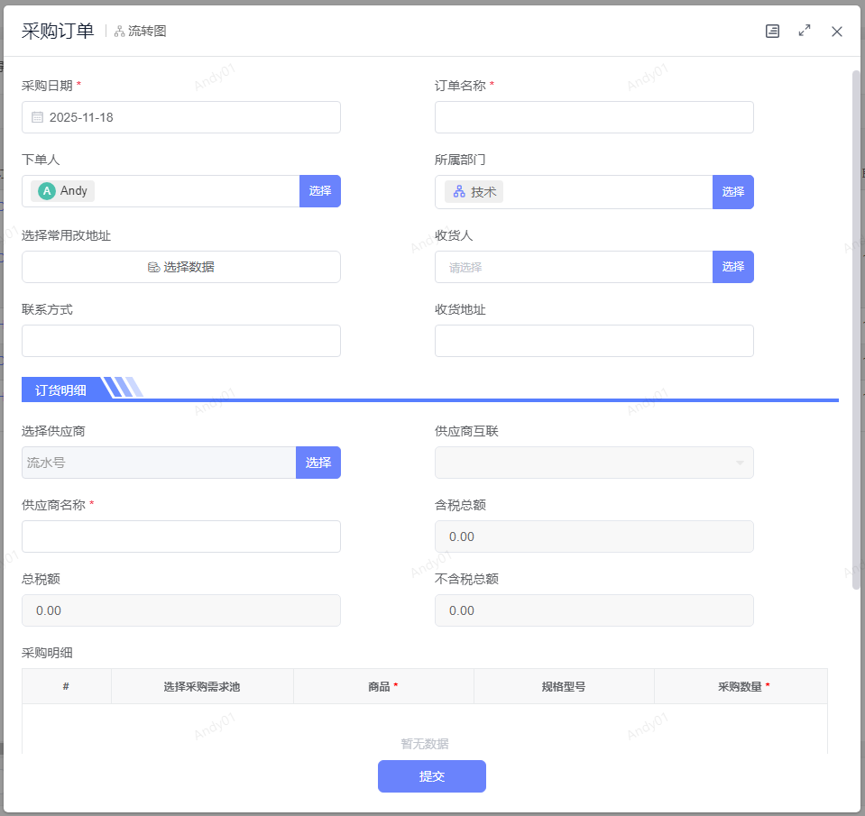Select the 订货明细 section tab
Screen dimensions: 865x816
click(x=61, y=390)
